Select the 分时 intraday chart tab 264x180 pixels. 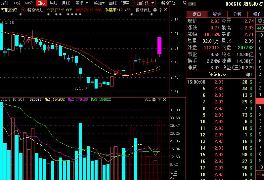tap(5, 3)
